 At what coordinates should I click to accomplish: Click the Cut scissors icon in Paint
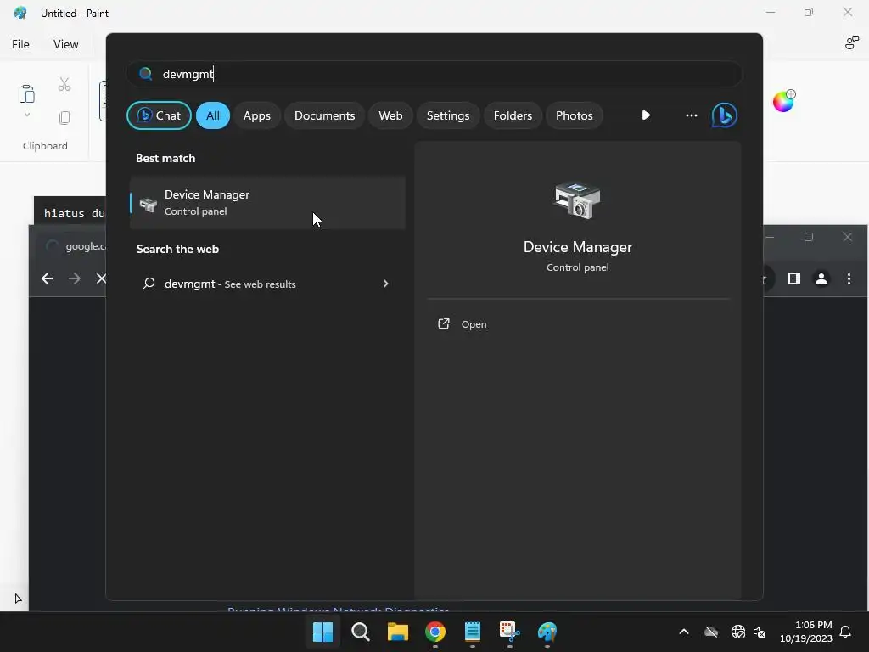64,84
